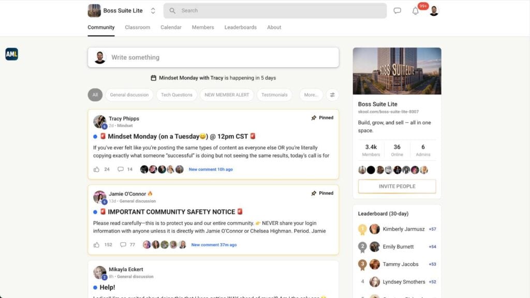This screenshot has width=530, height=298.
Task: Like the Community Safety Notice post
Action: point(96,245)
